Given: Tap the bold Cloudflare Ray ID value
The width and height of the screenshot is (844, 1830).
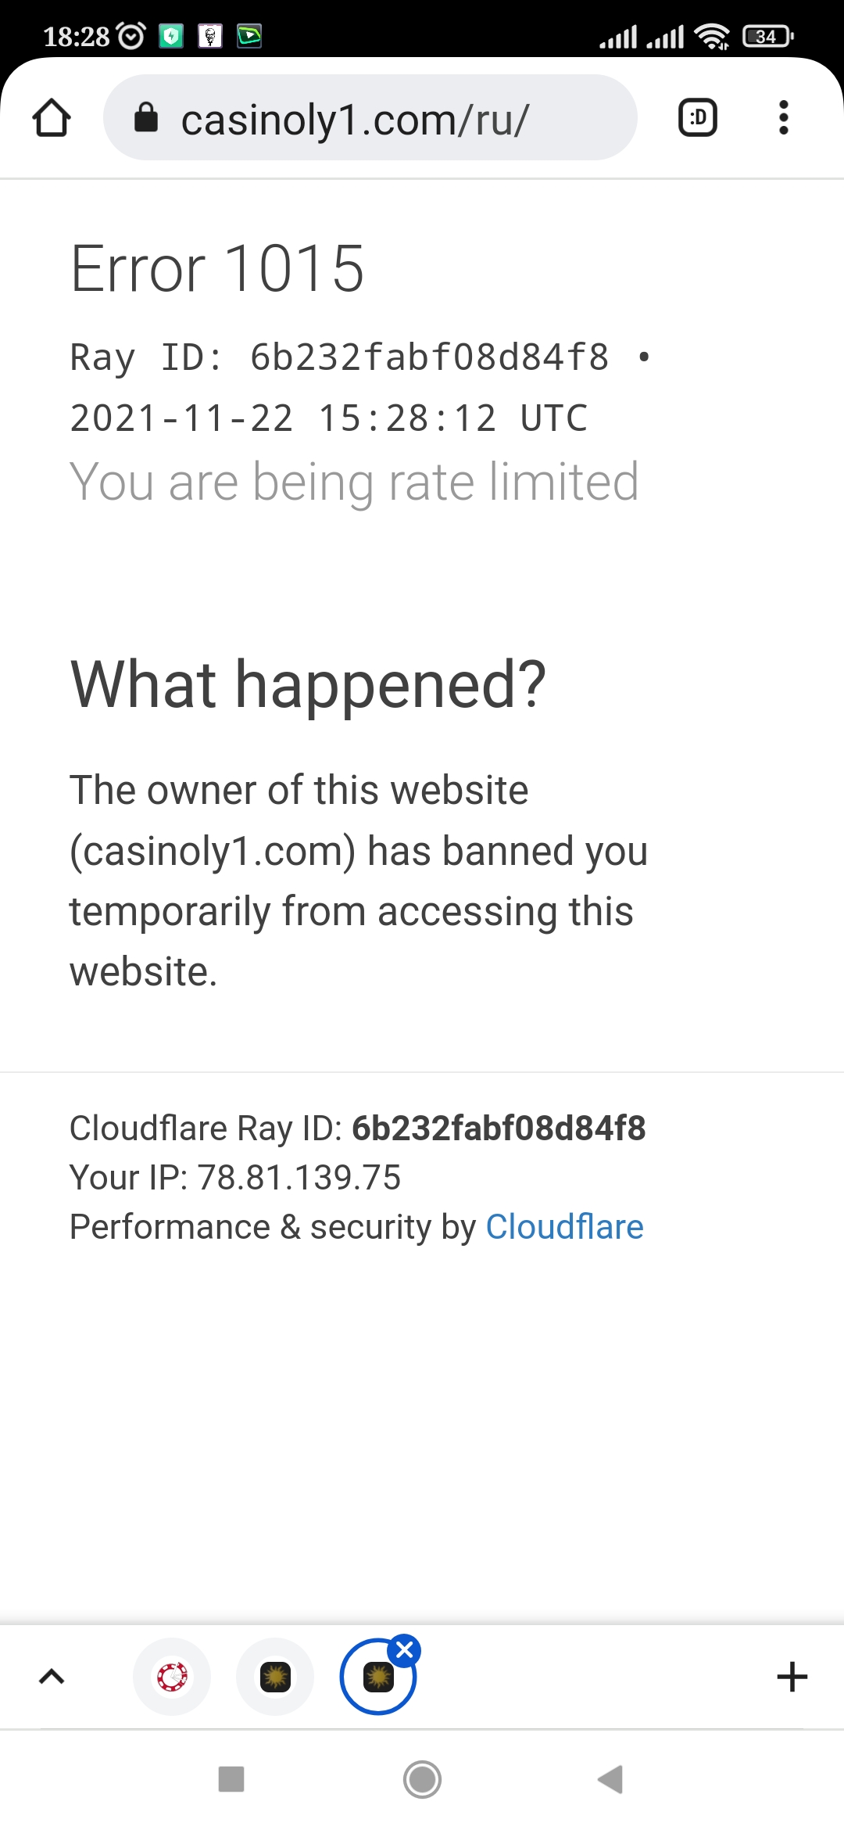Looking at the screenshot, I should pyautogui.click(x=499, y=1128).
